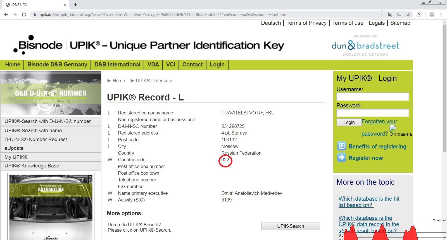This screenshot has width=447, height=240.
Task: Go back to the previous page
Action: (6, 15)
